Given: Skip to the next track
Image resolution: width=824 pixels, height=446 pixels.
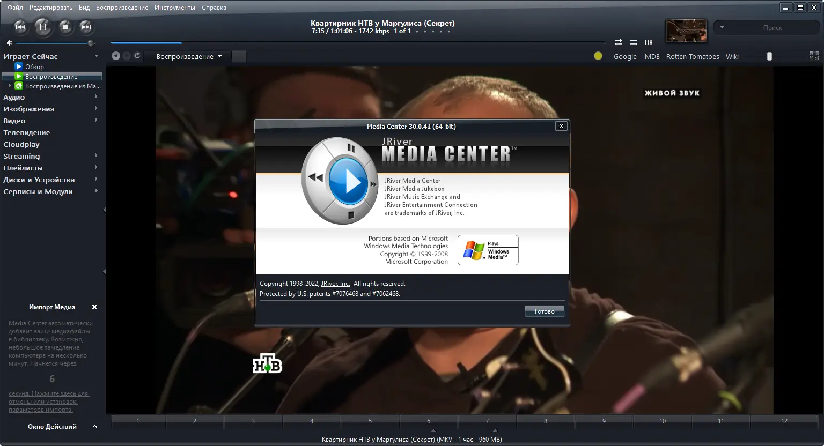Looking at the screenshot, I should click(86, 27).
